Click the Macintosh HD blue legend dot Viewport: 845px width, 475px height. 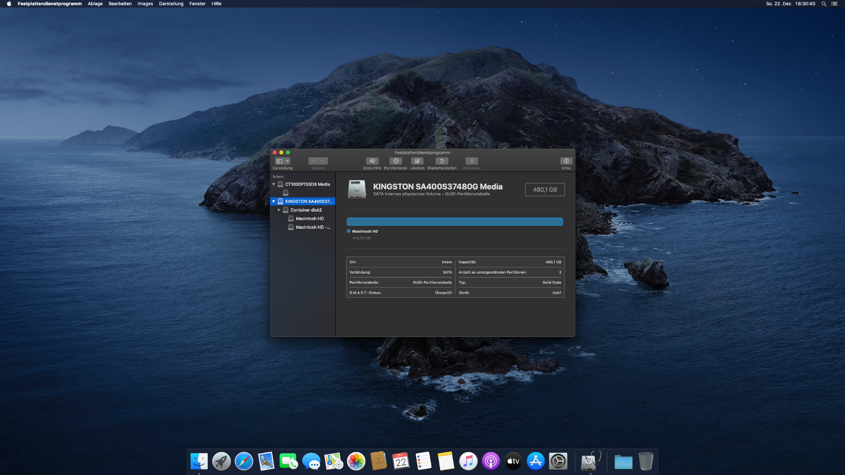(349, 231)
